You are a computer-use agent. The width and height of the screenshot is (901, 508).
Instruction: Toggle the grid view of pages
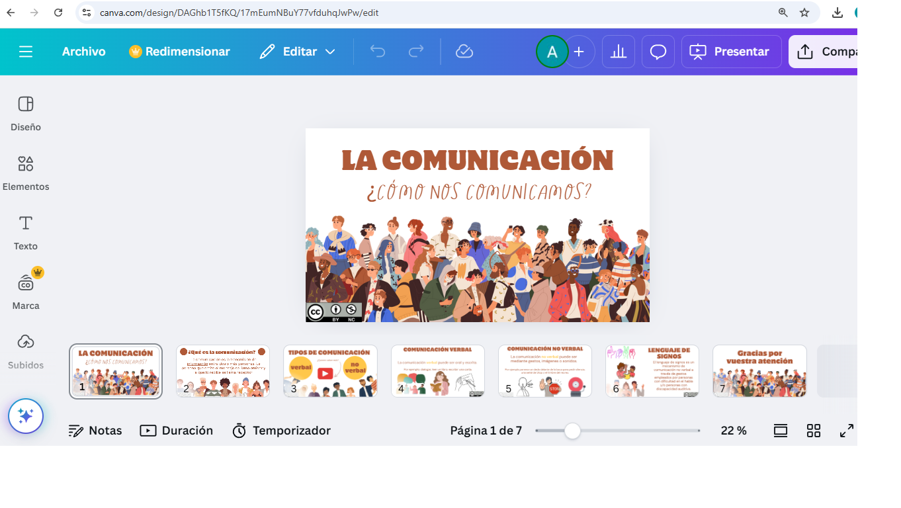pyautogui.click(x=814, y=431)
